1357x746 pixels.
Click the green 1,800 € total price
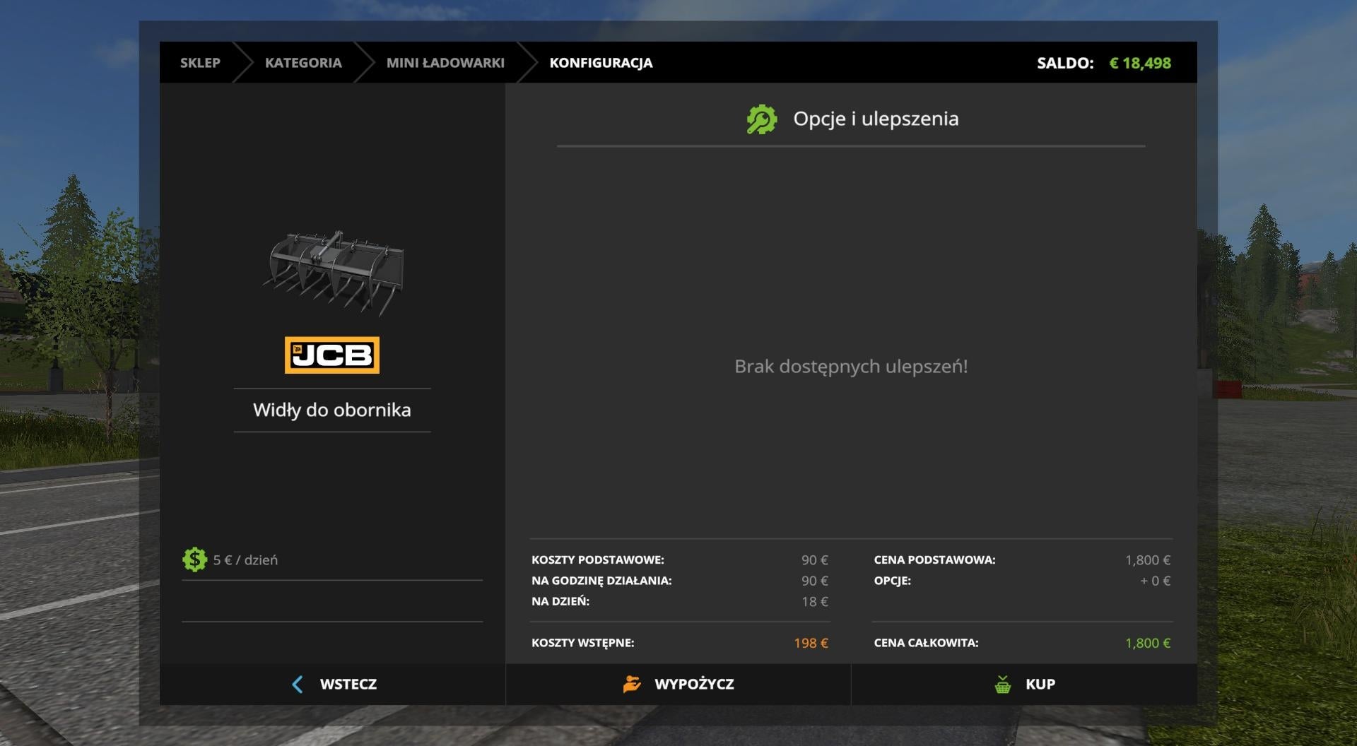point(1148,643)
